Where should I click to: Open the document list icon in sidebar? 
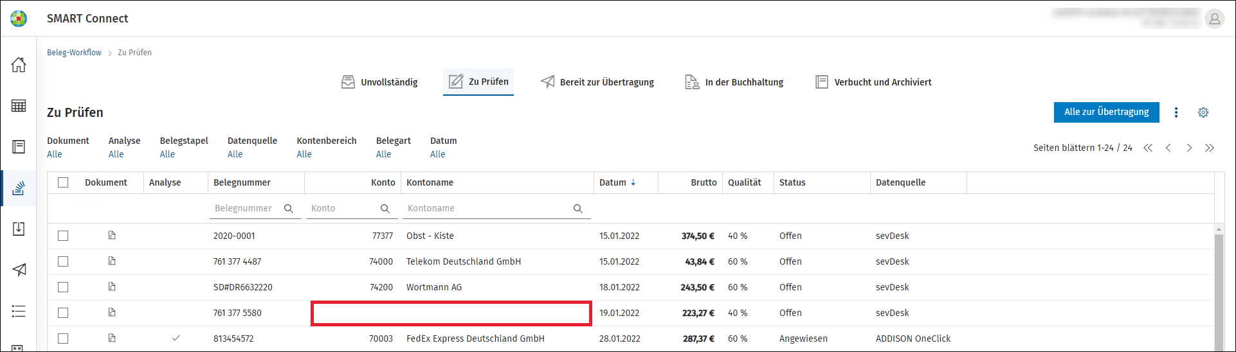(x=19, y=147)
